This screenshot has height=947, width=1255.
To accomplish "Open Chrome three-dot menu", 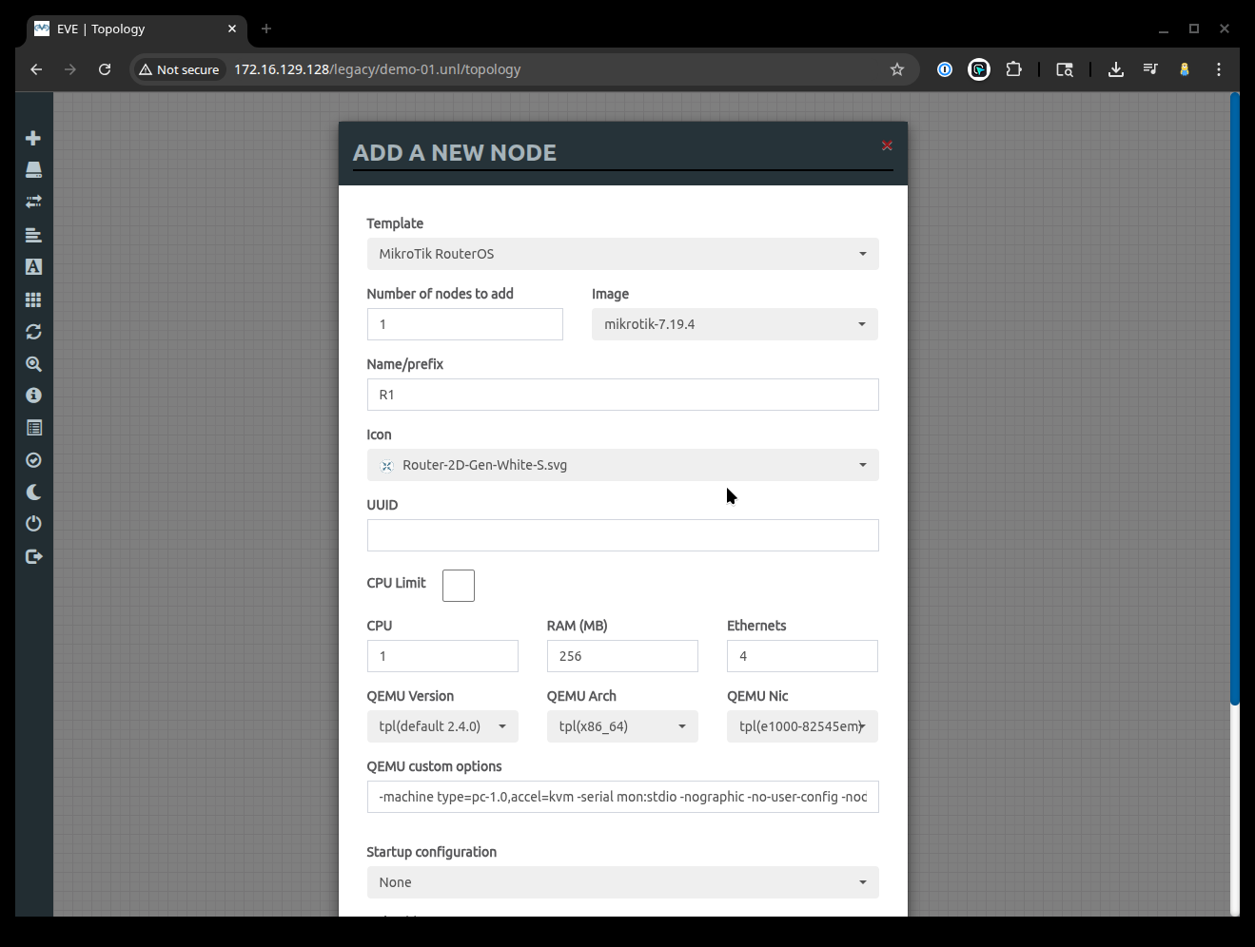I will point(1219,69).
